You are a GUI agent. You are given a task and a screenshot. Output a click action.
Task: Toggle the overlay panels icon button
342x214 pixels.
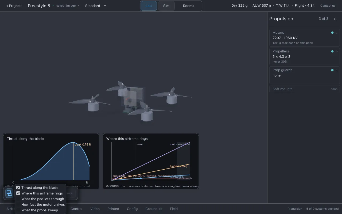[9, 193]
